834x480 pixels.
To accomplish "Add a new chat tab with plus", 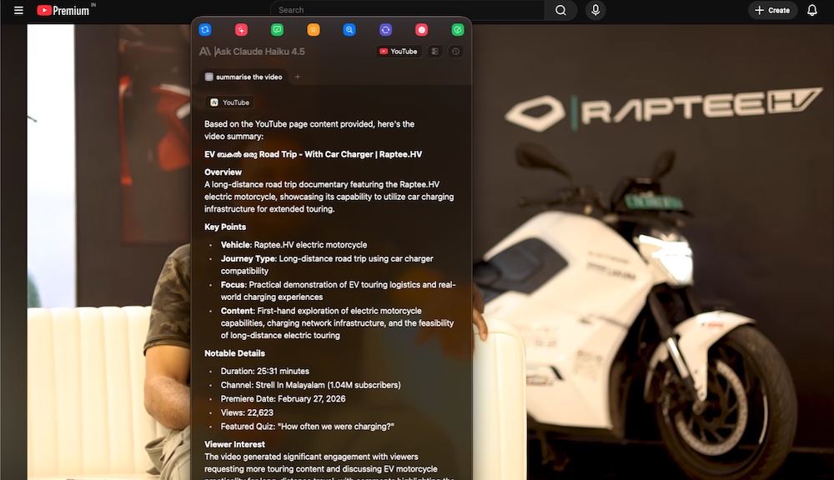I will 298,77.
